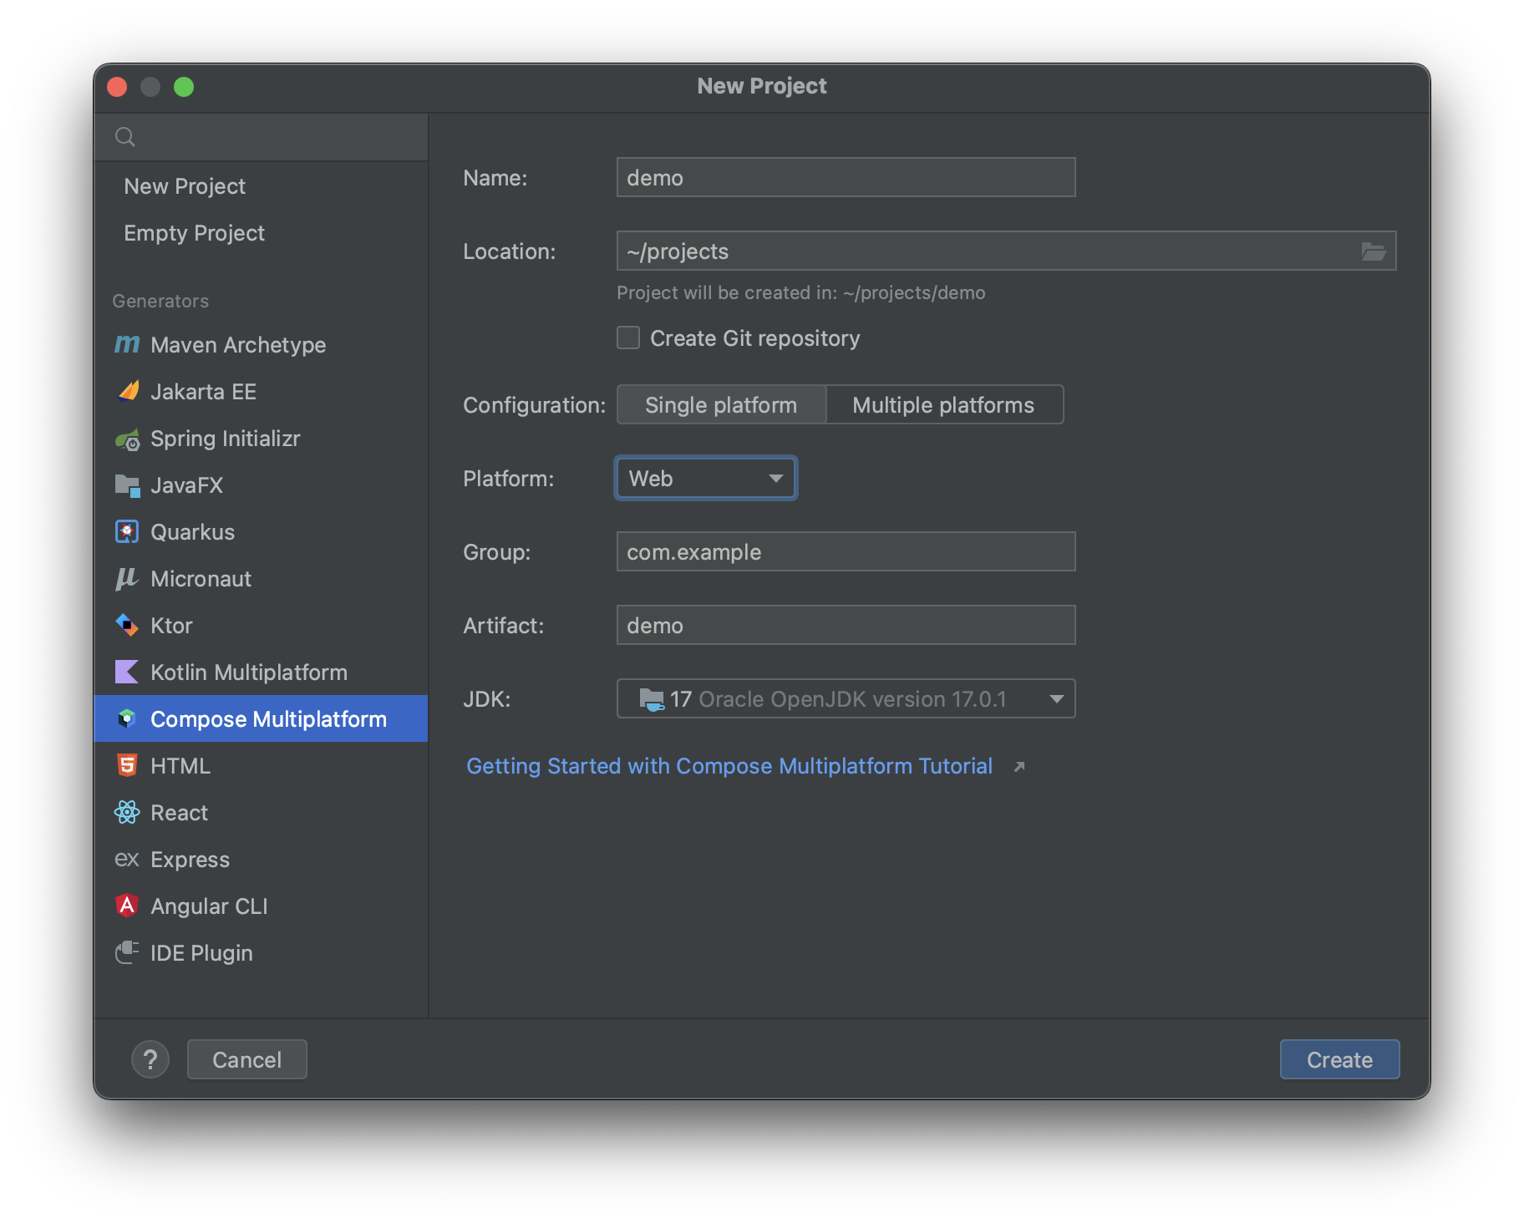Viewport: 1524px width, 1223px height.
Task: Select the Quarkus generator icon
Action: 127,531
